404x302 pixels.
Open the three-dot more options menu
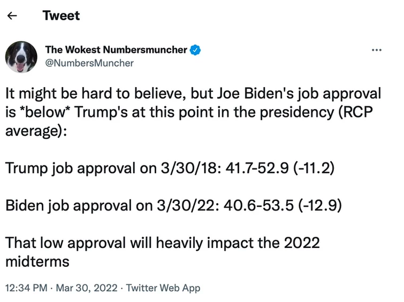(377, 50)
